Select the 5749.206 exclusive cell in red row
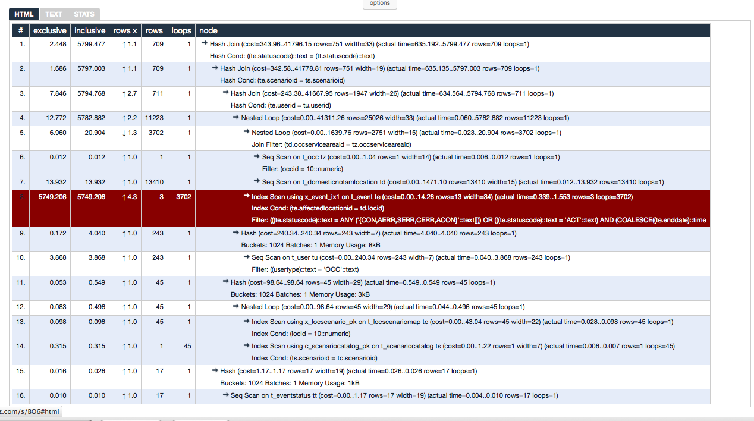The image size is (754, 421). point(50,196)
